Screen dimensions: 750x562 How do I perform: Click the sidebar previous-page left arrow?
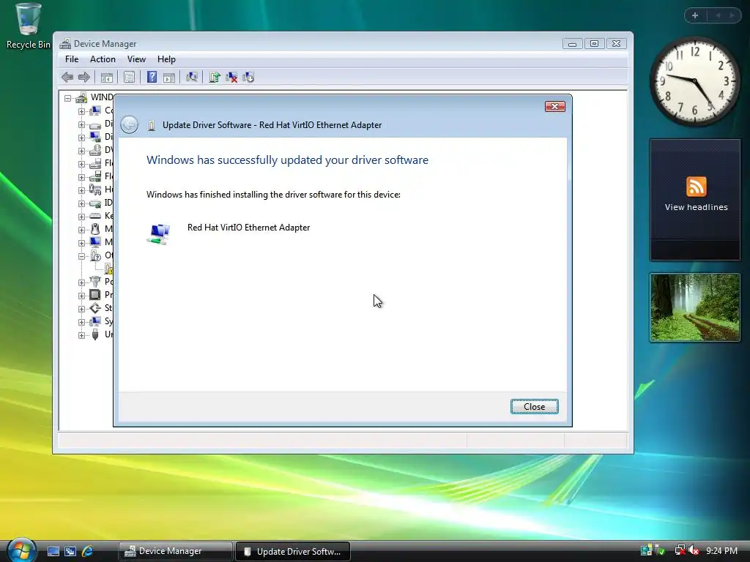click(x=718, y=15)
